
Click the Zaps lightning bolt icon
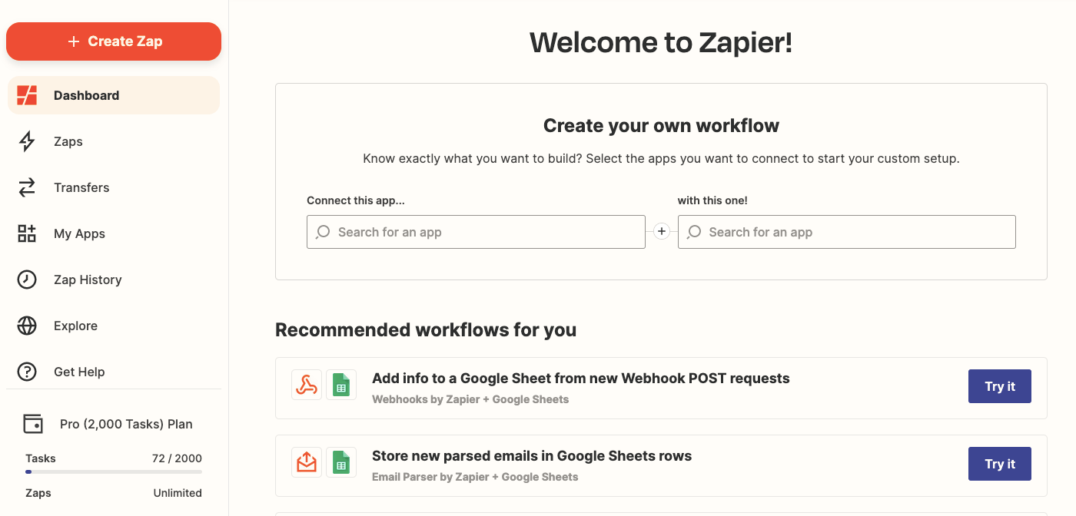click(x=27, y=141)
